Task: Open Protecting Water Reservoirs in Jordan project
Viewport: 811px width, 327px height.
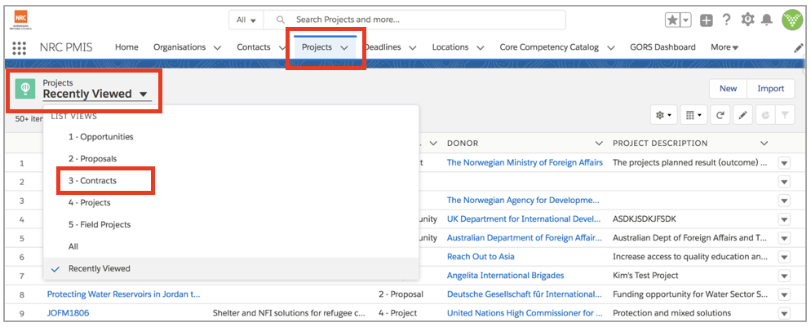Action: point(124,294)
